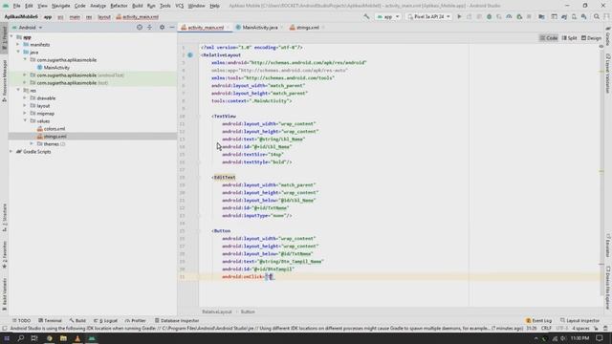Collapse the app module node

(x=11, y=37)
